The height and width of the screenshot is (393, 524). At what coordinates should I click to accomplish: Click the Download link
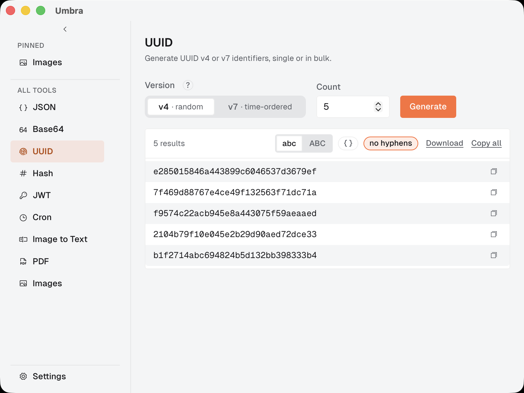(444, 143)
